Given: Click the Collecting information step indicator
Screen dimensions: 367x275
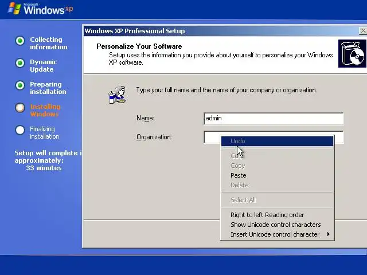Looking at the screenshot, I should pyautogui.click(x=20, y=41).
